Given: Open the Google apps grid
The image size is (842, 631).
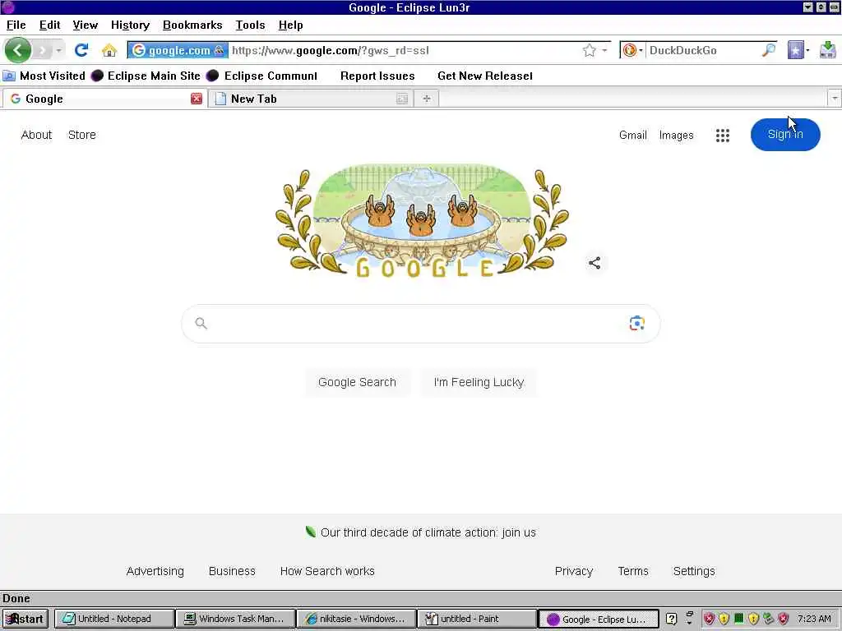Looking at the screenshot, I should 723,136.
